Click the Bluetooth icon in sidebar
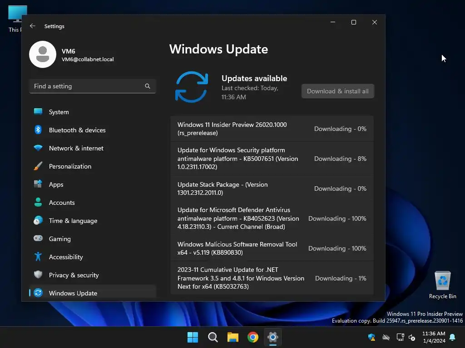Viewport: 465px width, 348px height. (38, 130)
